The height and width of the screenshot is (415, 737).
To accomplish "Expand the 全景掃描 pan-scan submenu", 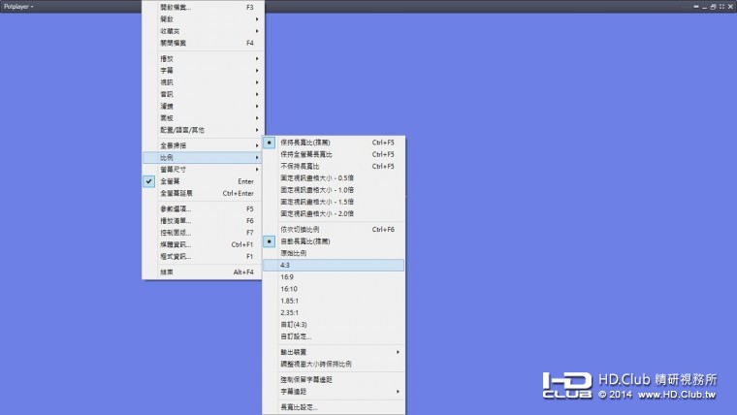I will 203,145.
